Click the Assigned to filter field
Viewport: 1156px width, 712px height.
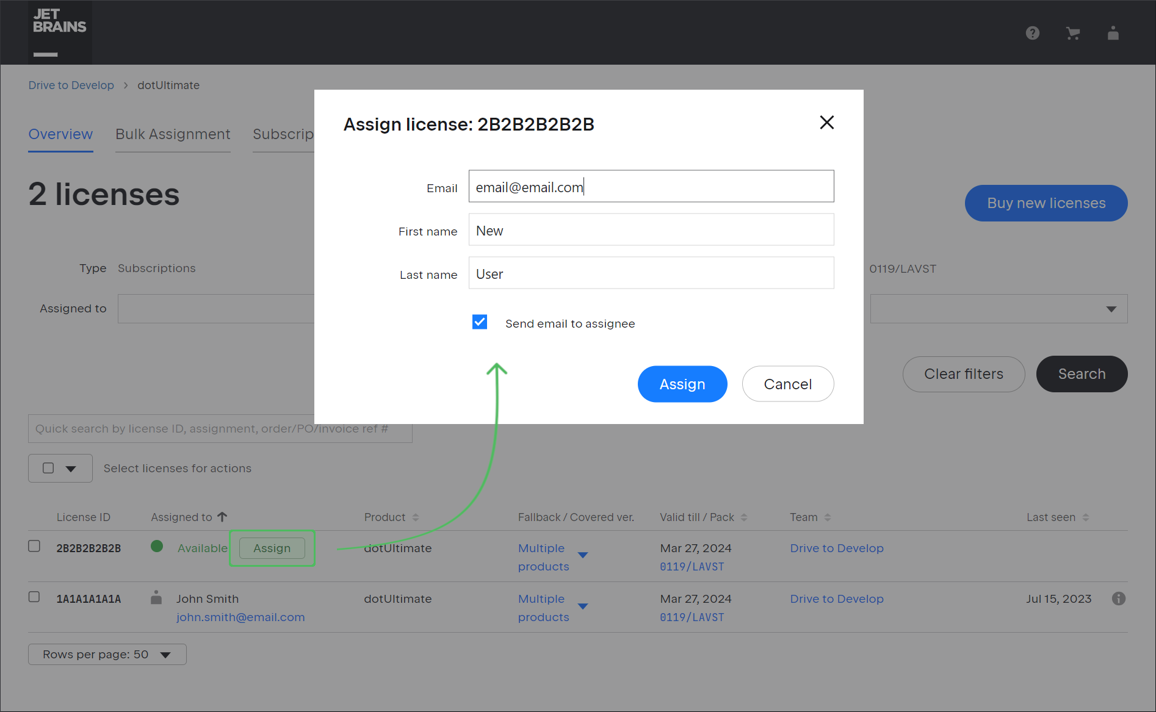216,309
